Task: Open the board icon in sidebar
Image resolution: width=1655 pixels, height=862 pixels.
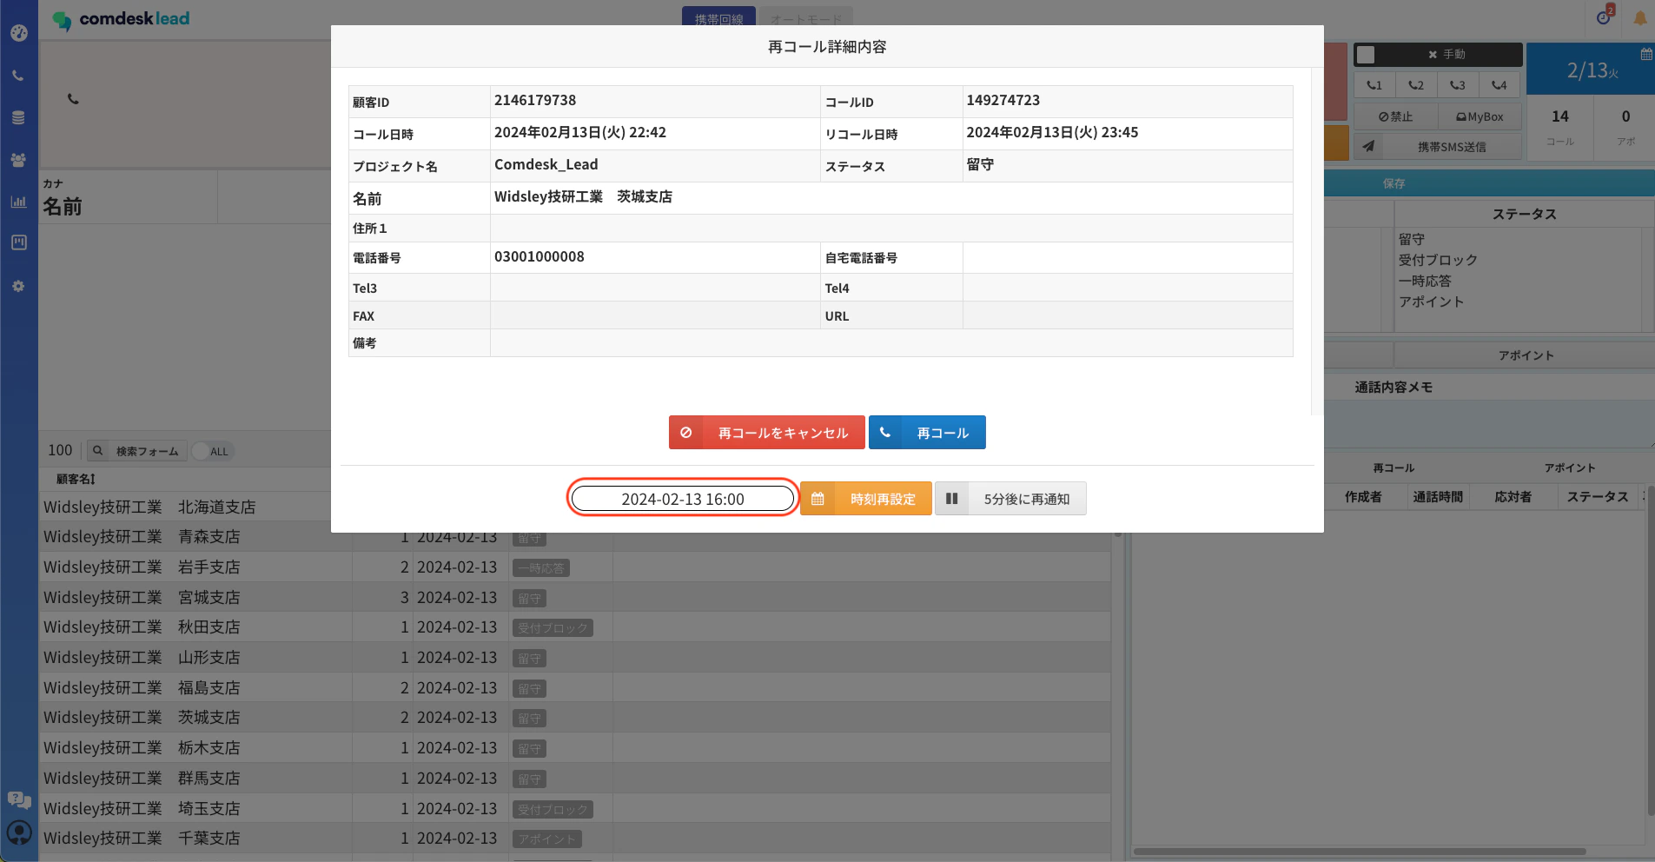Action: coord(18,242)
